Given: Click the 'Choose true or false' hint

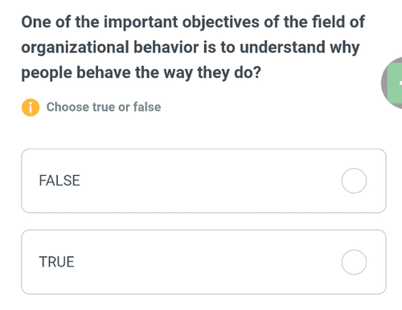Looking at the screenshot, I should (104, 107).
